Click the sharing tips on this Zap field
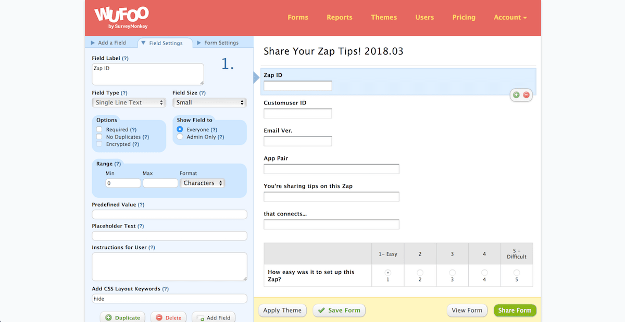Viewport: 625px width, 322px height. tap(331, 197)
